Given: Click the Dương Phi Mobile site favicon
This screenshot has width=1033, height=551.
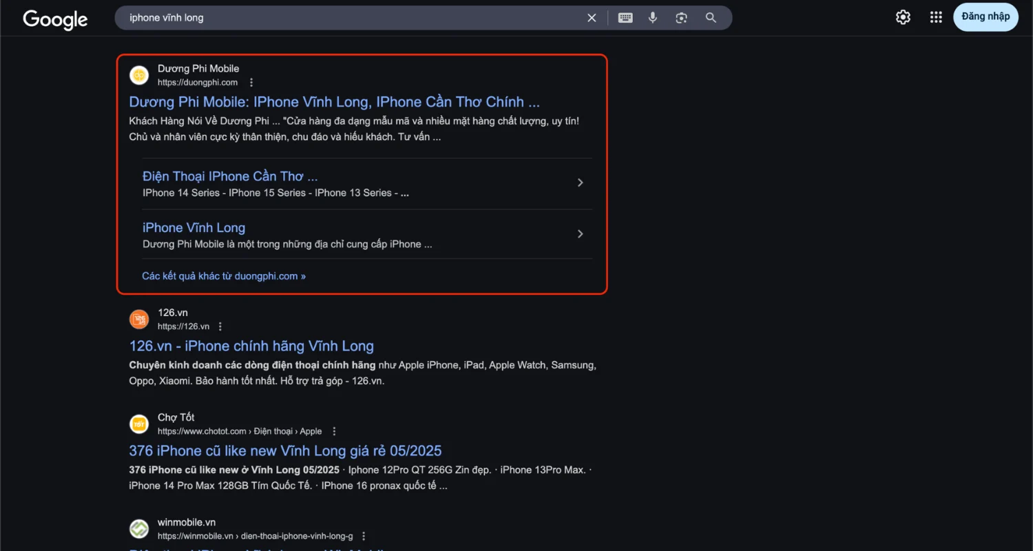Looking at the screenshot, I should tap(139, 75).
